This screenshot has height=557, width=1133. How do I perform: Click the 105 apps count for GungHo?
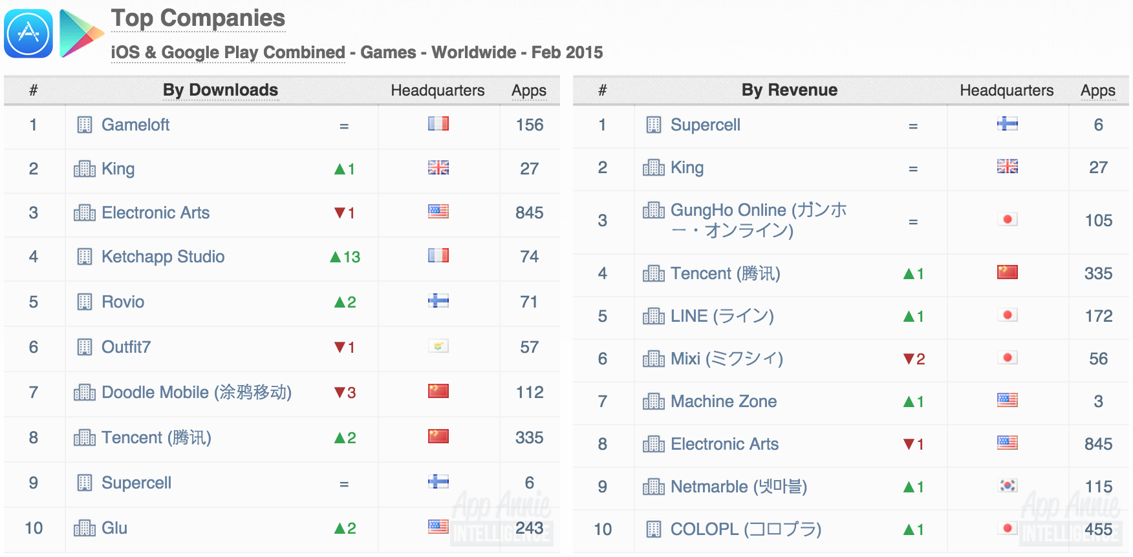[x=1099, y=220]
